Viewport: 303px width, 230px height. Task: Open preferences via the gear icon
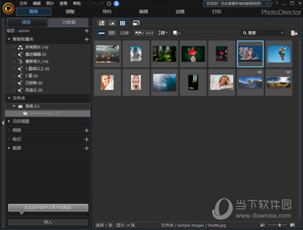click(109, 4)
